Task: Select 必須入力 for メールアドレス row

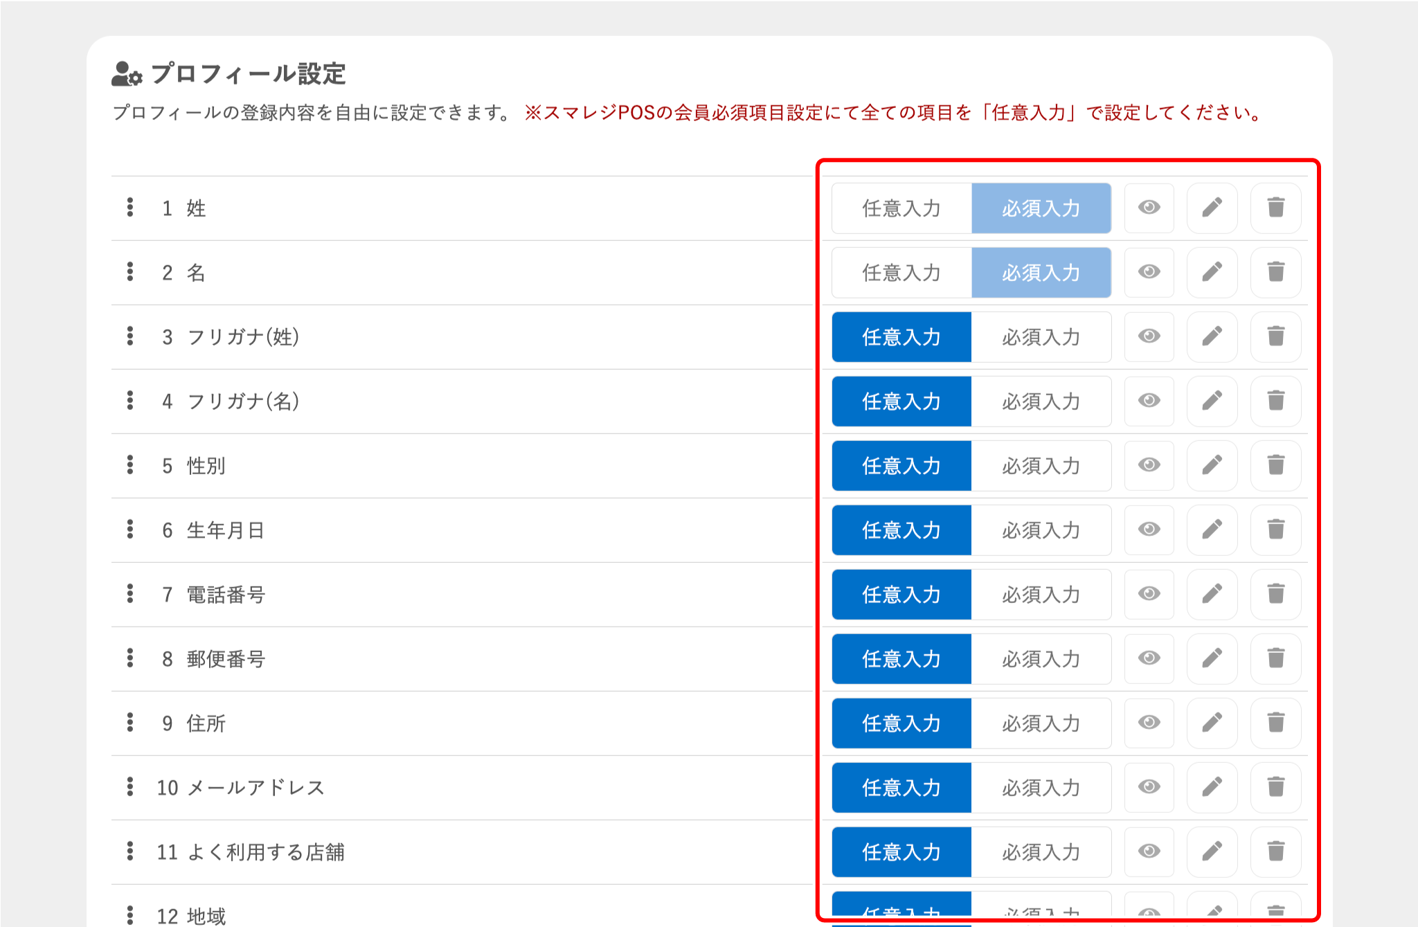Action: [x=1041, y=787]
